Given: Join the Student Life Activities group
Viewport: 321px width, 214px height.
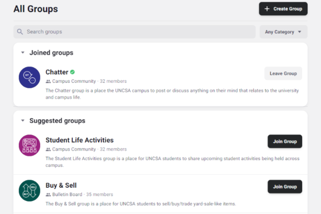Looking at the screenshot, I should click(285, 141).
